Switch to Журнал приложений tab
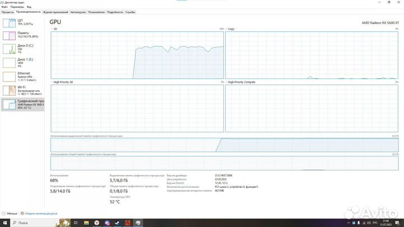This screenshot has height=227, width=404. pyautogui.click(x=56, y=12)
